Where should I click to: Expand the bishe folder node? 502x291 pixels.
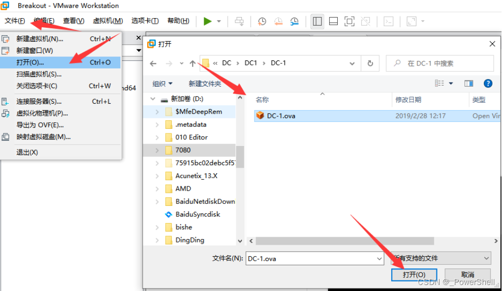[157, 227]
